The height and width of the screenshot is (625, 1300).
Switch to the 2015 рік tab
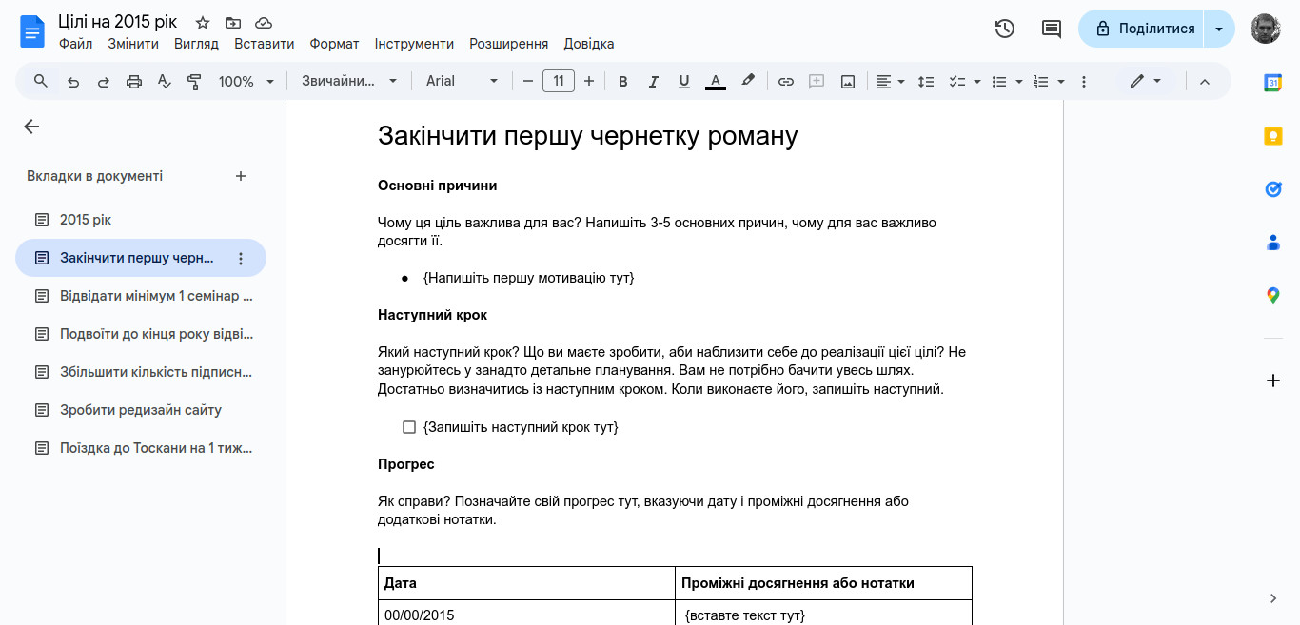click(x=141, y=220)
